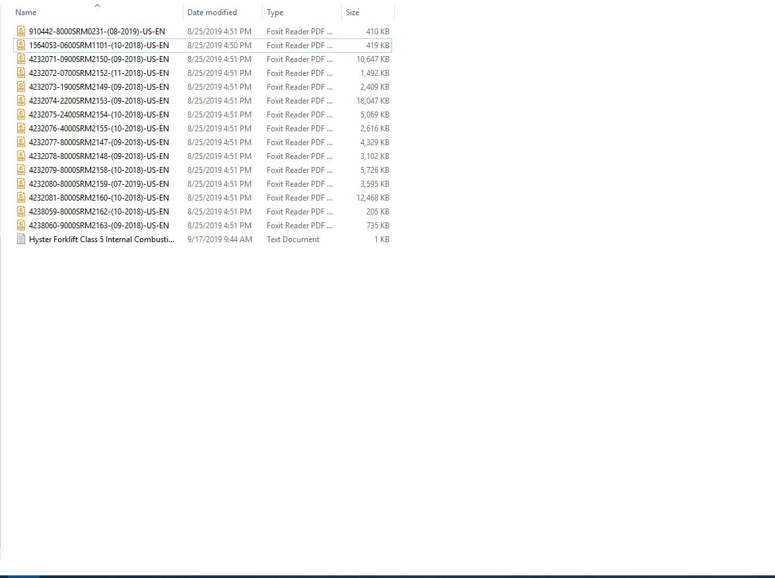Click the 1 KB size value
The image size is (775, 578).
tap(382, 239)
